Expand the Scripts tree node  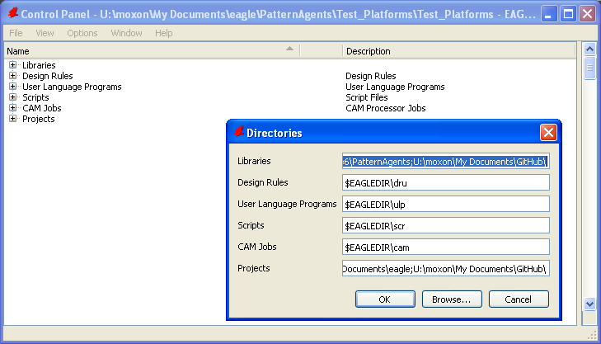click(12, 97)
